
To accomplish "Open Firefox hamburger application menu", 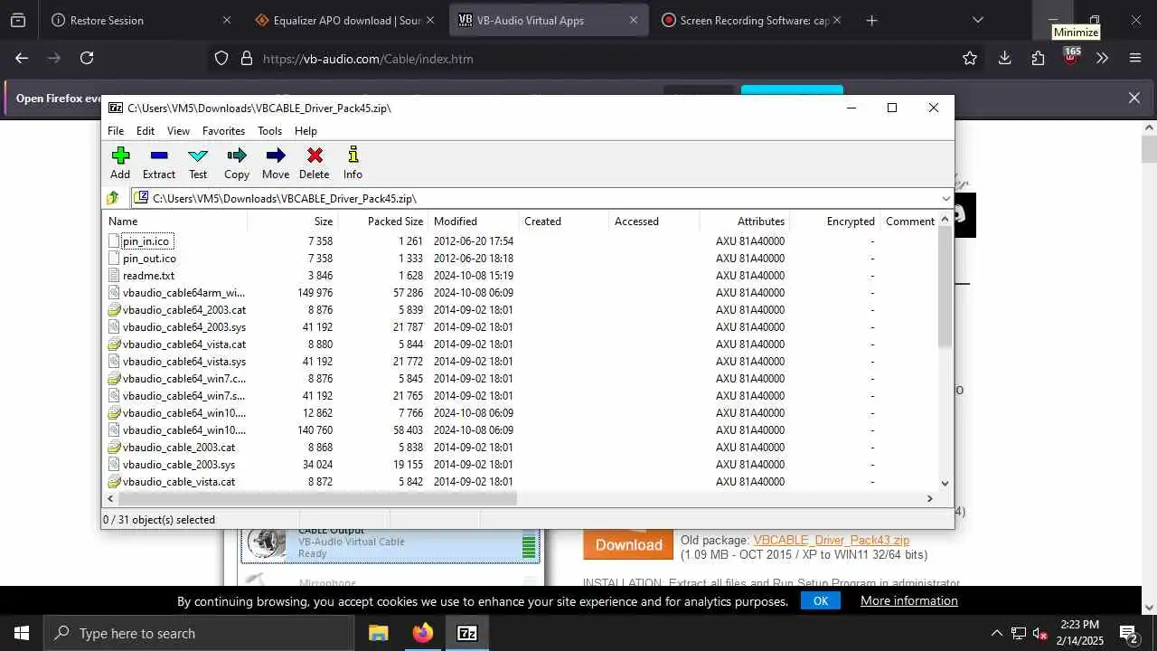I will click(x=1135, y=58).
